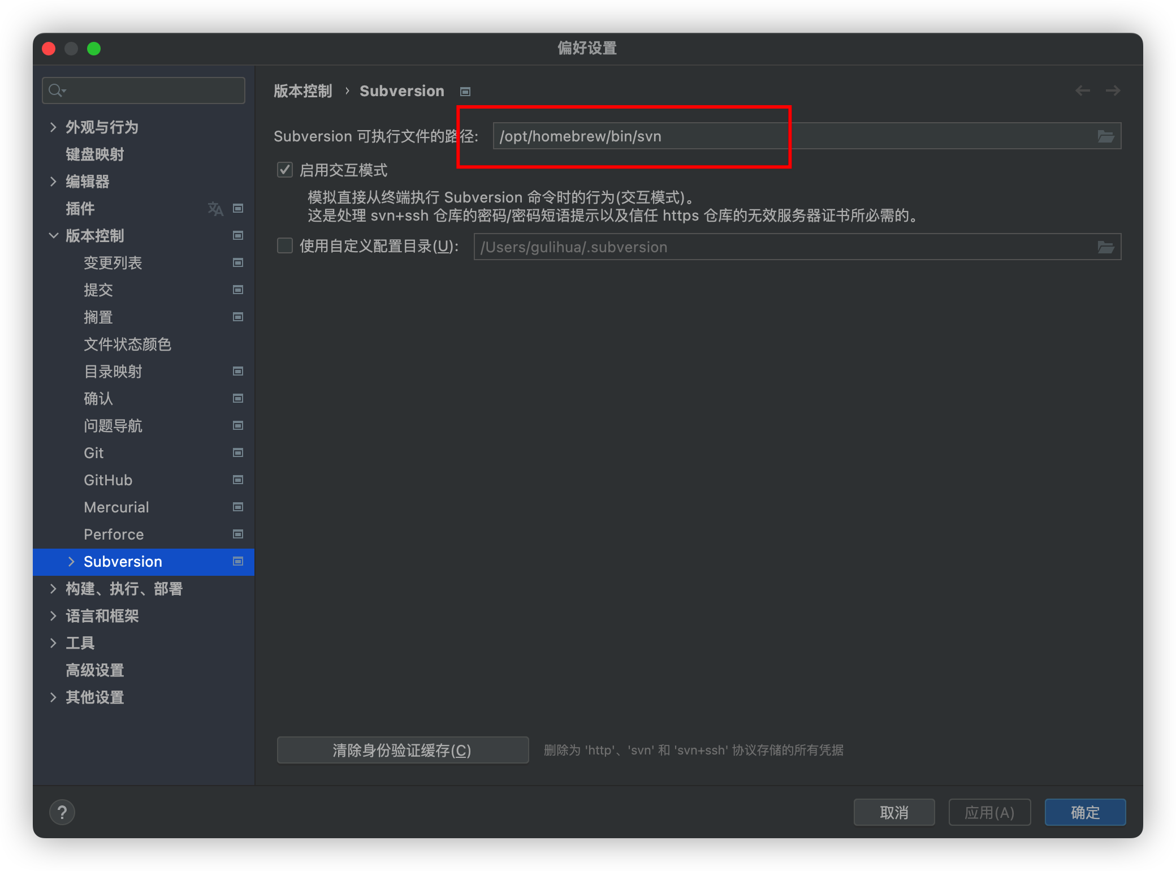Go forward with the right arrow icon
This screenshot has height=871, width=1176.
pyautogui.click(x=1113, y=90)
